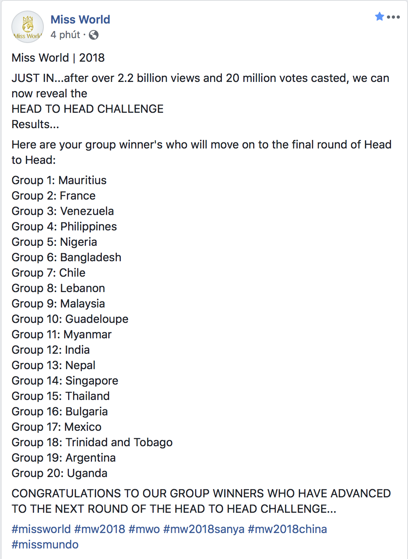Follow the #mw2018sanya hashtag link
Viewport: 408px width, 559px height.
click(204, 529)
